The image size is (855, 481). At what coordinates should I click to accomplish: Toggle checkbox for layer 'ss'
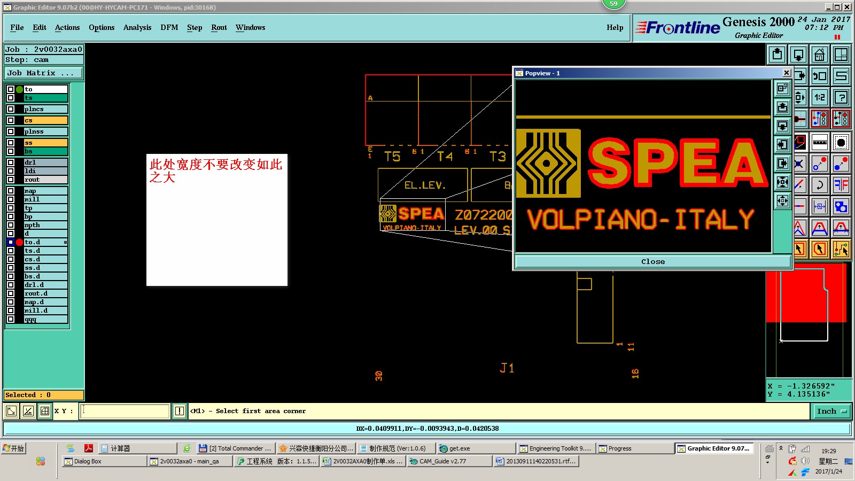(11, 143)
